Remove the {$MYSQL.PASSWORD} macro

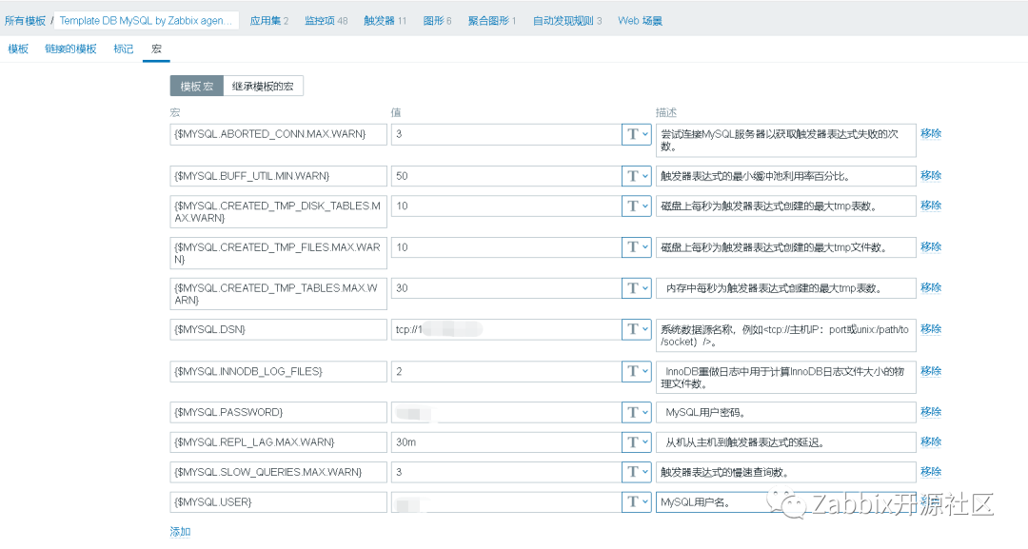930,412
